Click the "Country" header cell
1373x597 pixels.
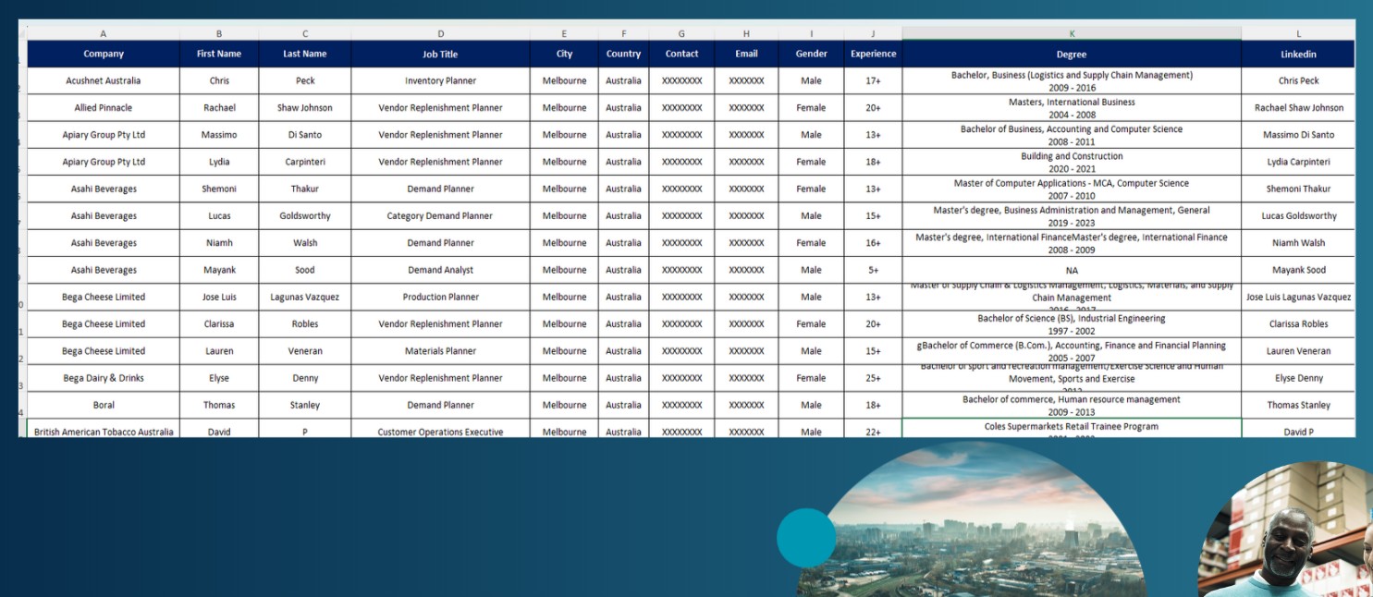point(623,54)
